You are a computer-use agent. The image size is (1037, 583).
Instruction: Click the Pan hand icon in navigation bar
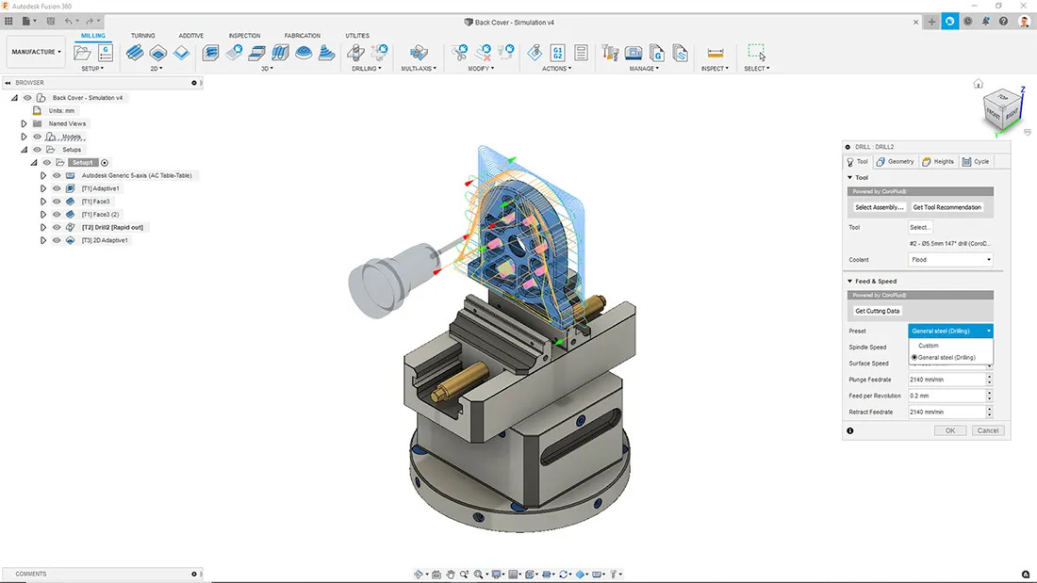point(450,575)
